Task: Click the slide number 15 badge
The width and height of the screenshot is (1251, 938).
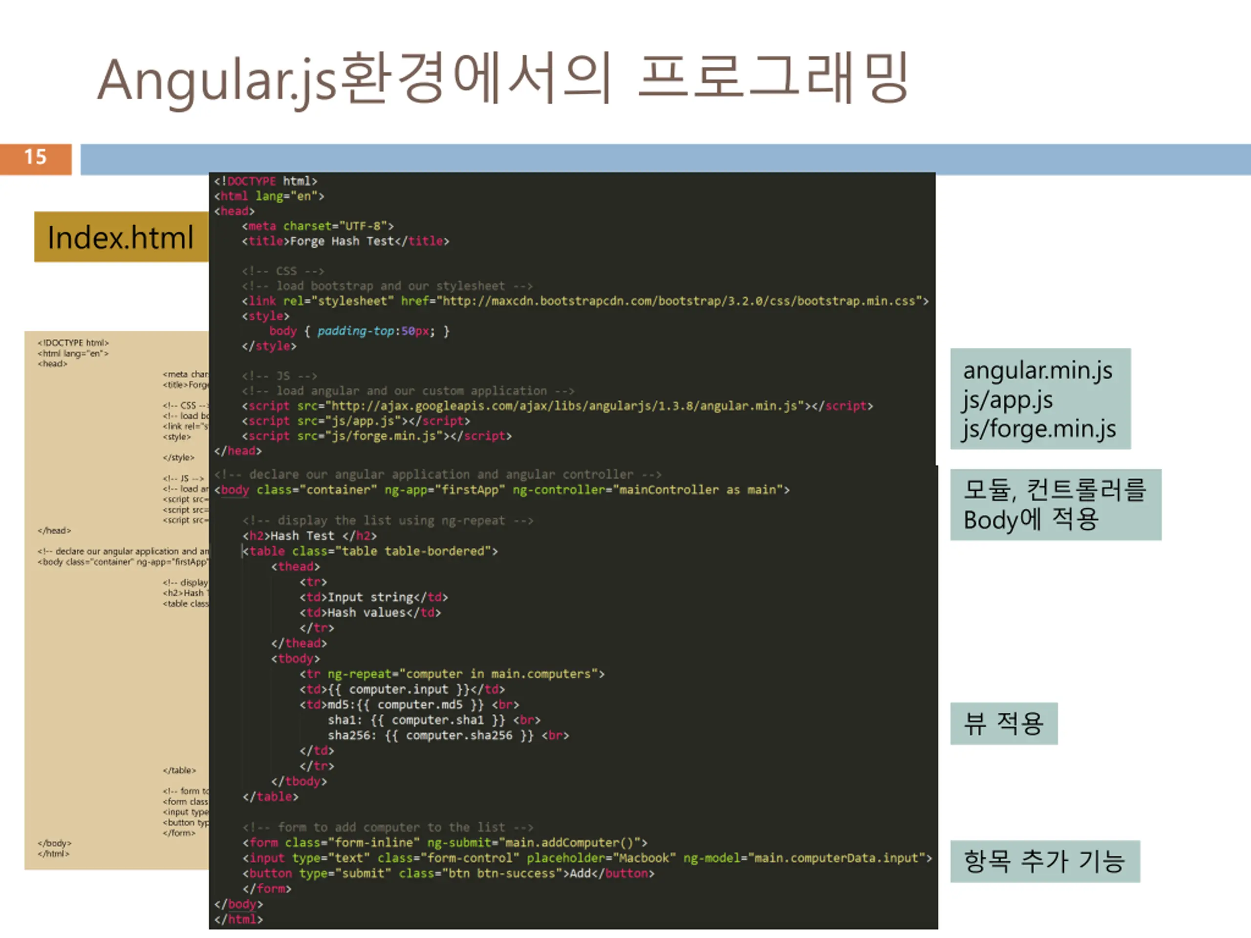Action: 36,159
